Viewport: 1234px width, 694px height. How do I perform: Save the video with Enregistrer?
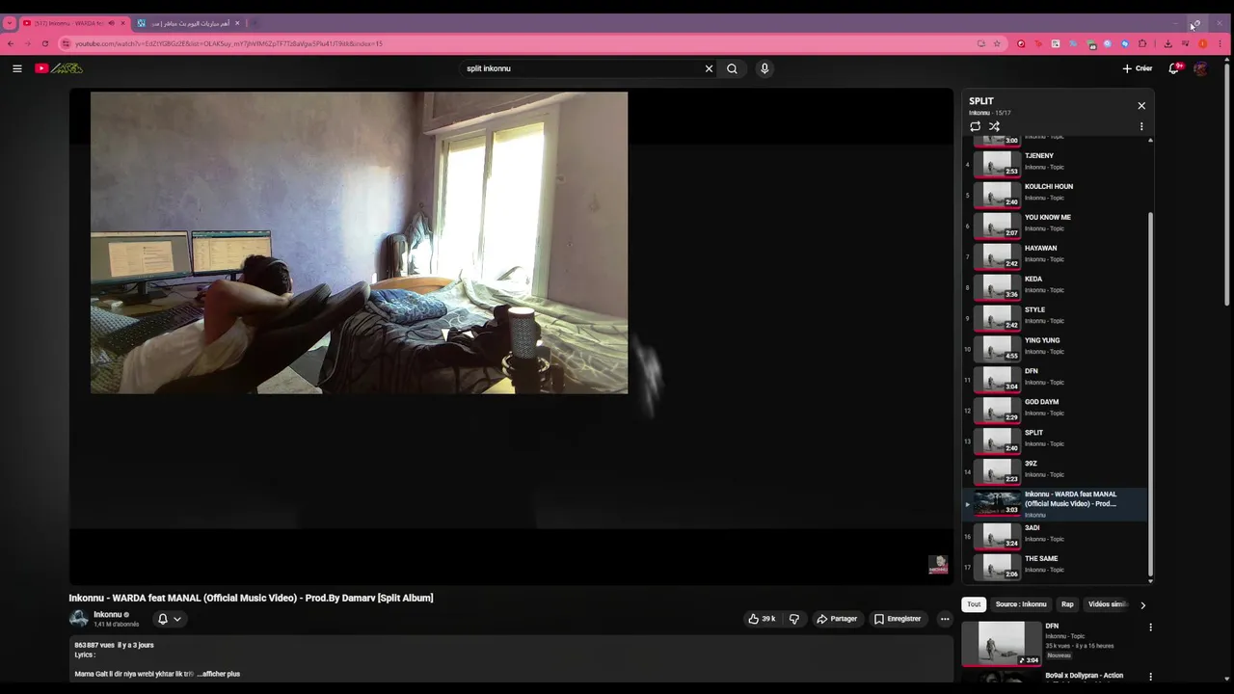click(898, 619)
